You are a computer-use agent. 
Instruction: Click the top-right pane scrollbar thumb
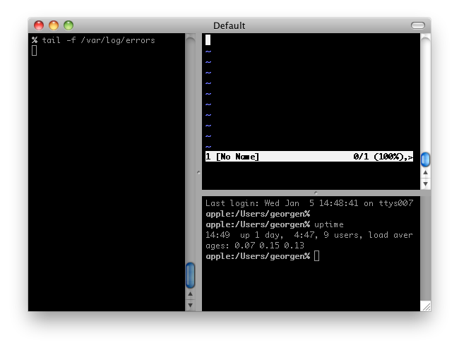click(x=425, y=159)
